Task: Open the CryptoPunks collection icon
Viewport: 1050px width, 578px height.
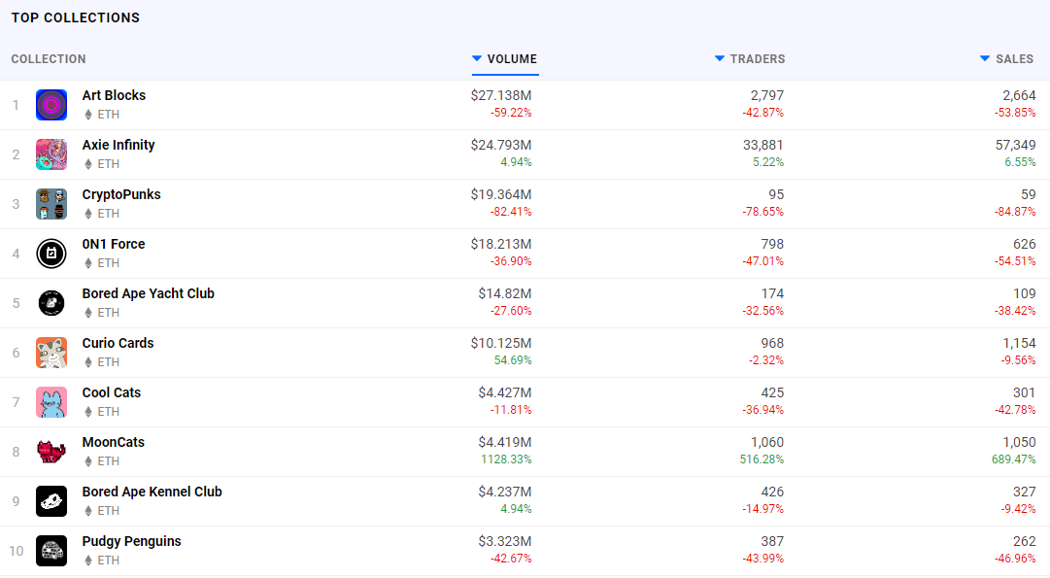Action: tap(51, 204)
